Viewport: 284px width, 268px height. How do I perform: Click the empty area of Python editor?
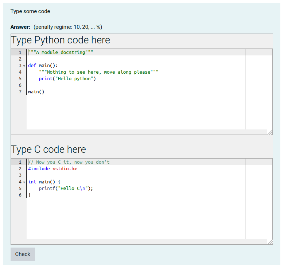[x=136, y=112]
